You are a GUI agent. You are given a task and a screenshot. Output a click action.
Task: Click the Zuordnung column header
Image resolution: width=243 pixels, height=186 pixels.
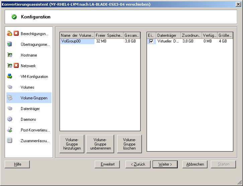191,35
